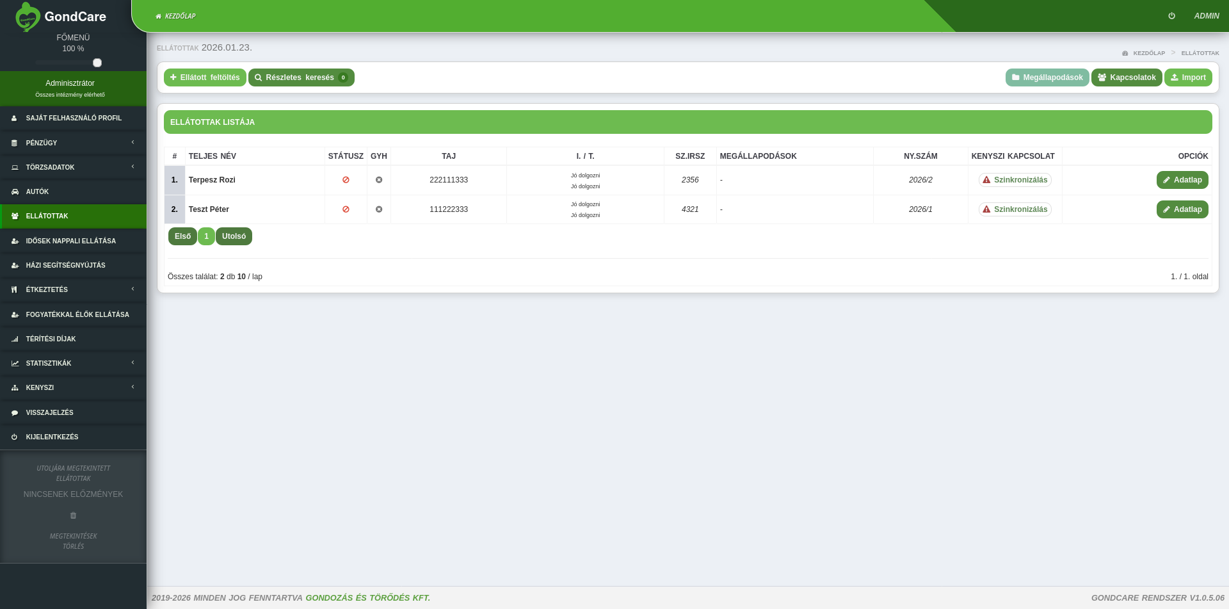Click the Ellátott feltöltés button
1229x609 pixels.
tap(205, 77)
